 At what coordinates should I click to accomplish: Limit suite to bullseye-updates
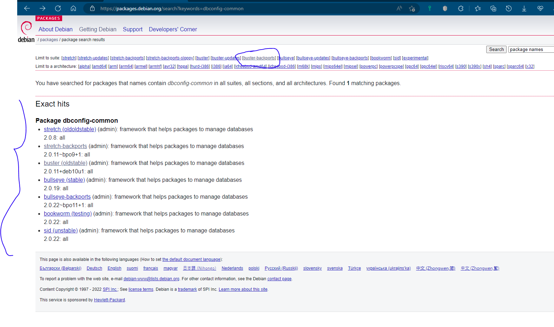click(x=313, y=58)
